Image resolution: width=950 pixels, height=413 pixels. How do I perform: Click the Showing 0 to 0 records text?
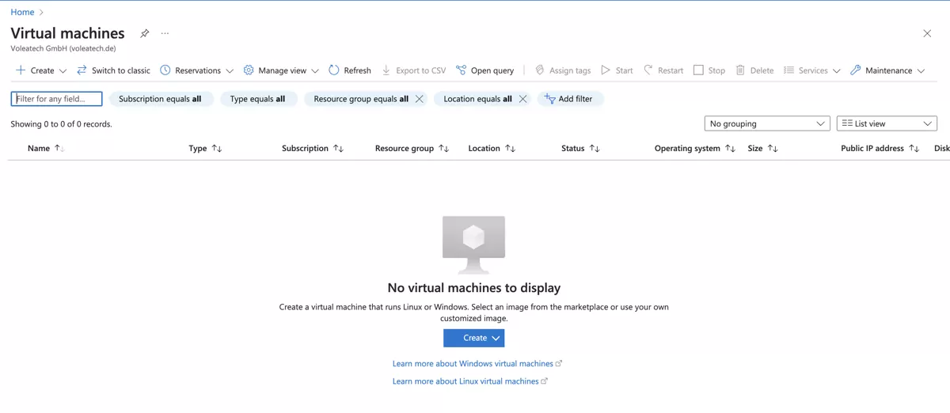[61, 124]
